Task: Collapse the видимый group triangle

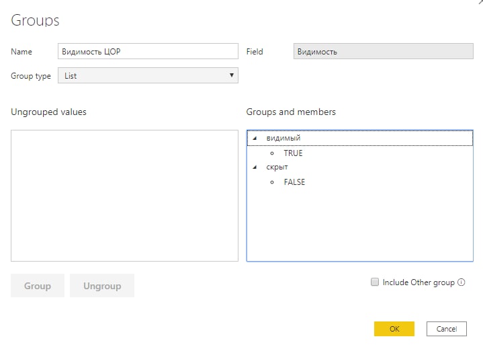Action: 255,138
